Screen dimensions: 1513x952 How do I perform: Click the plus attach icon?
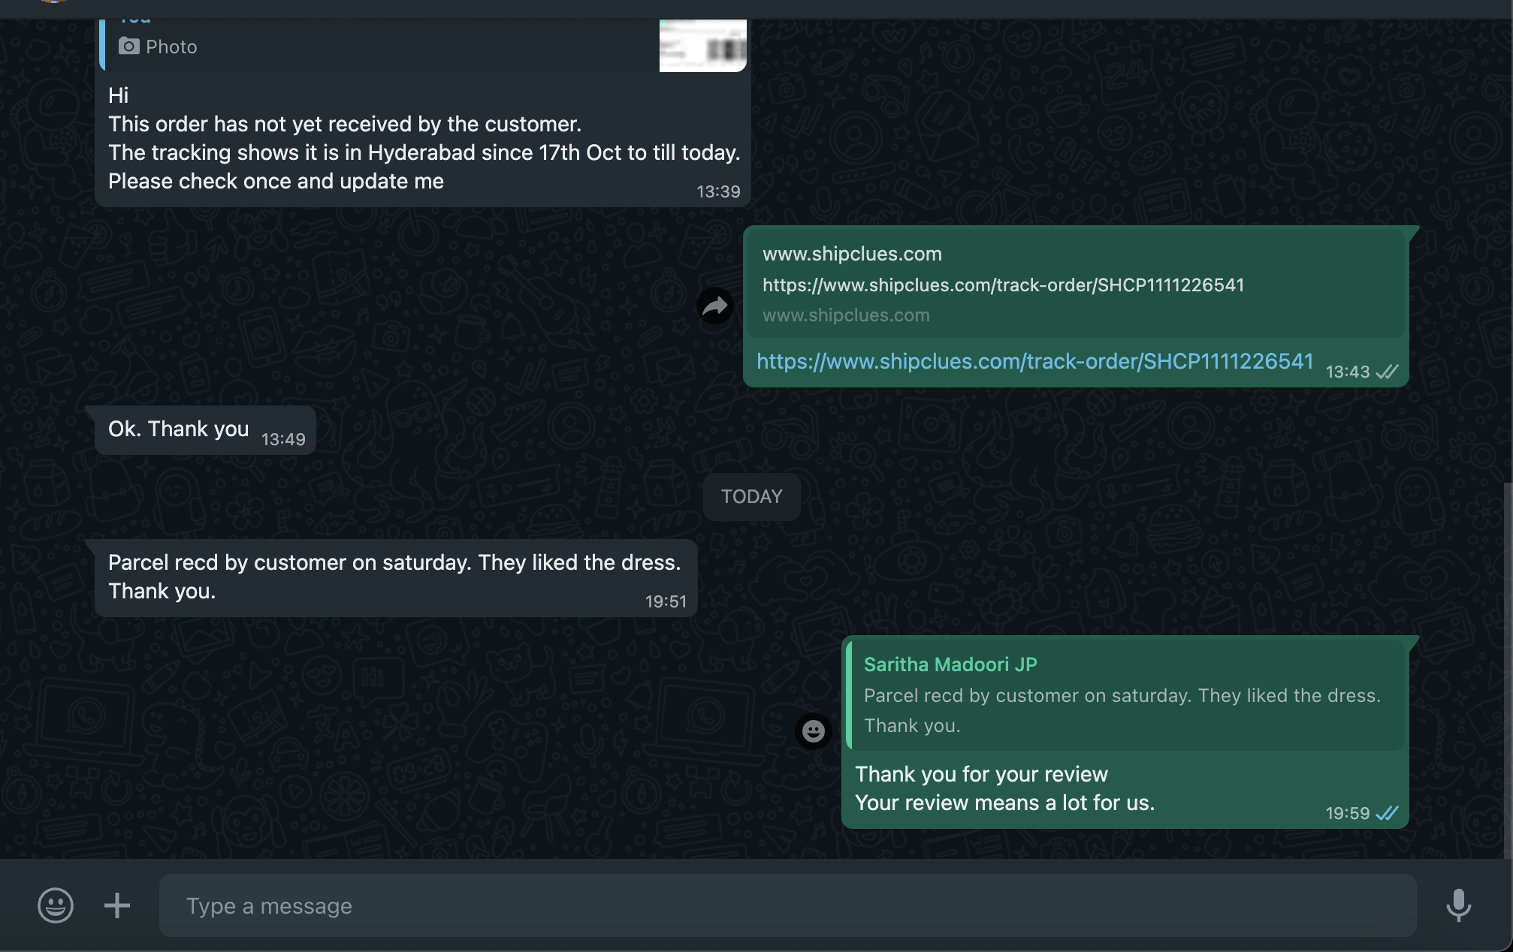pyautogui.click(x=116, y=905)
